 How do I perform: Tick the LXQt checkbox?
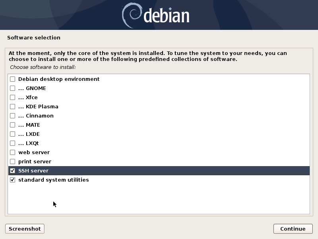tap(13, 143)
